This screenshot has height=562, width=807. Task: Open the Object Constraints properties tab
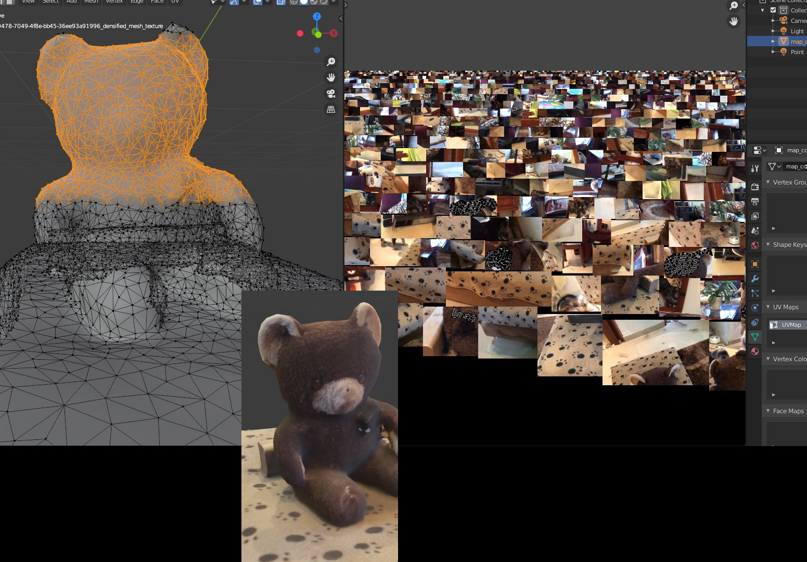click(x=755, y=322)
